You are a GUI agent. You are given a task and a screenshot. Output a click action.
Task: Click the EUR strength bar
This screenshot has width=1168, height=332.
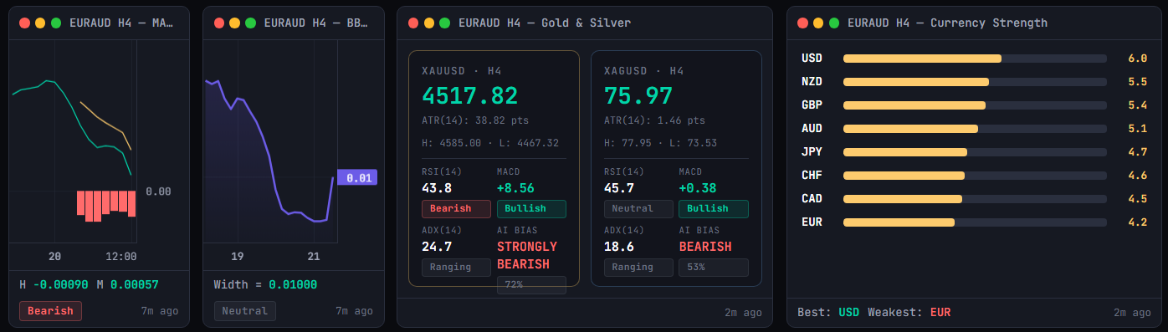coord(975,222)
